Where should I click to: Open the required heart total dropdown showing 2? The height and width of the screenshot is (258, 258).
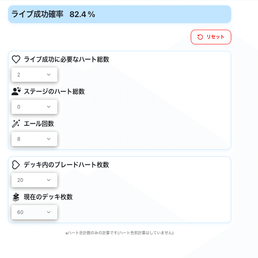(x=34, y=75)
